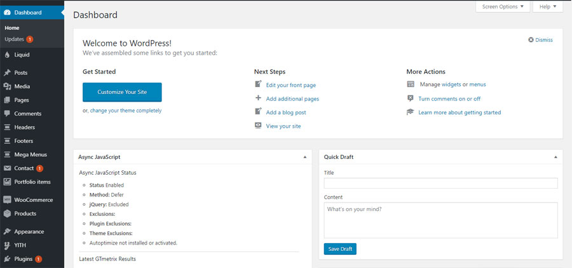The image size is (572, 268).
Task: Click the Contact envelope icon
Action: click(7, 168)
